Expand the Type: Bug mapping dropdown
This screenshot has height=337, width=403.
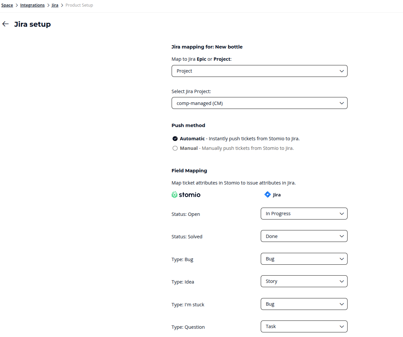click(304, 259)
